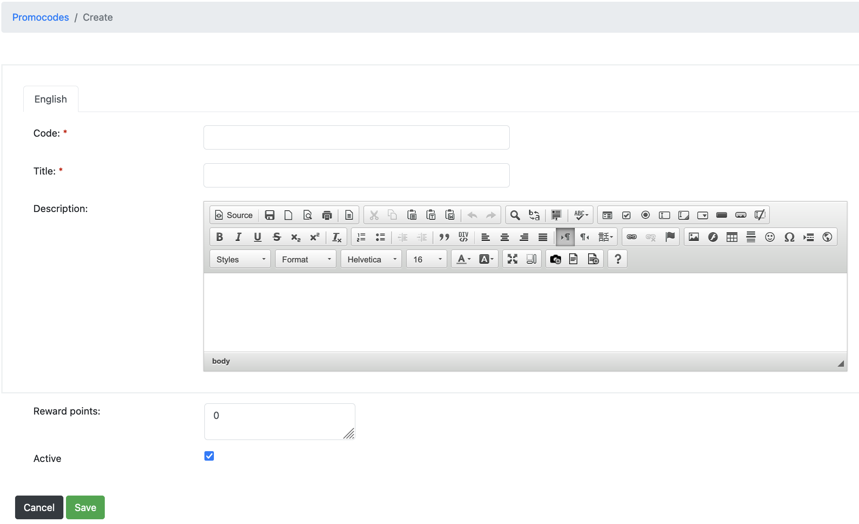Click into the Code input field
Viewport: 859px width, 524px height.
click(x=356, y=137)
